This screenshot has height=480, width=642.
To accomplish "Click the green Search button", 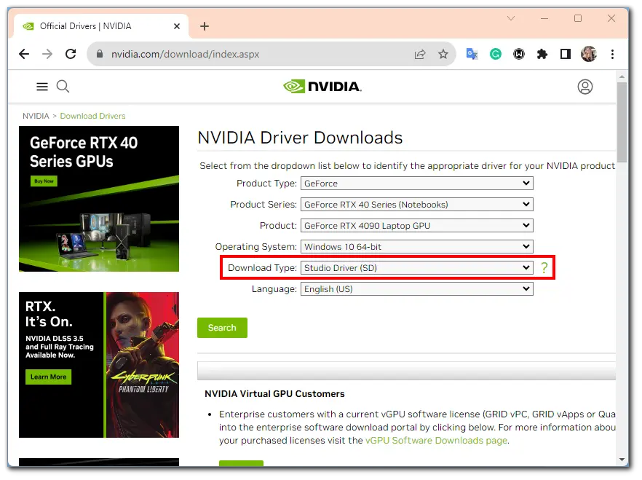I will pos(222,328).
